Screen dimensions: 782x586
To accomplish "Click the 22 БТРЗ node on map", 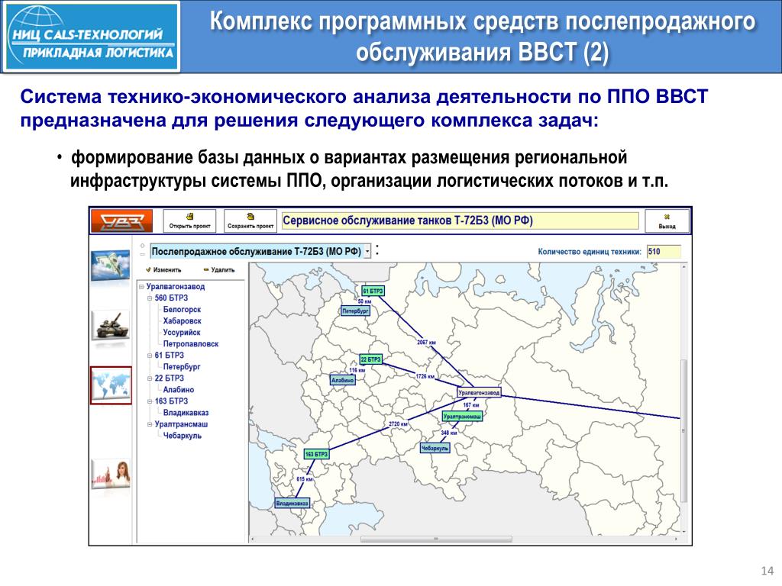I will click(370, 359).
